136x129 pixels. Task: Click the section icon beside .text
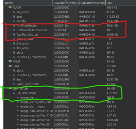[x=14, y=17]
